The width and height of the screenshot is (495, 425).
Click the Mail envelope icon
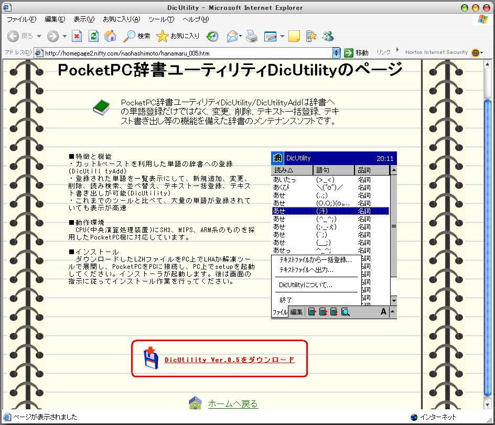click(x=232, y=36)
